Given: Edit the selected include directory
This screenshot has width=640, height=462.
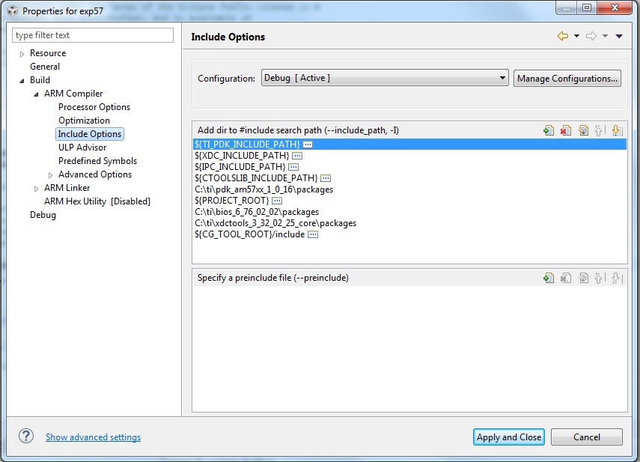Looking at the screenshot, I should click(x=584, y=130).
